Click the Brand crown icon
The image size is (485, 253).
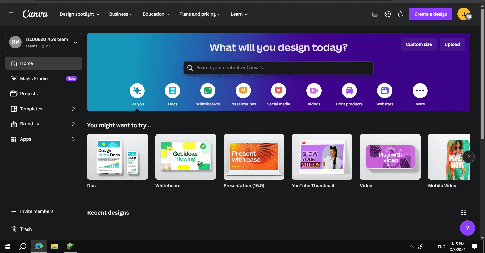pos(38,124)
